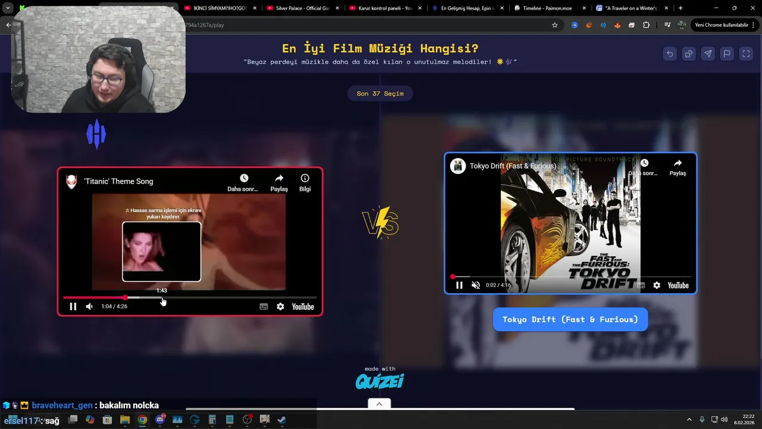Choose the 'Tokyo Drift (Fast & Furious)' button
This screenshot has height=429, width=762.
tap(570, 319)
